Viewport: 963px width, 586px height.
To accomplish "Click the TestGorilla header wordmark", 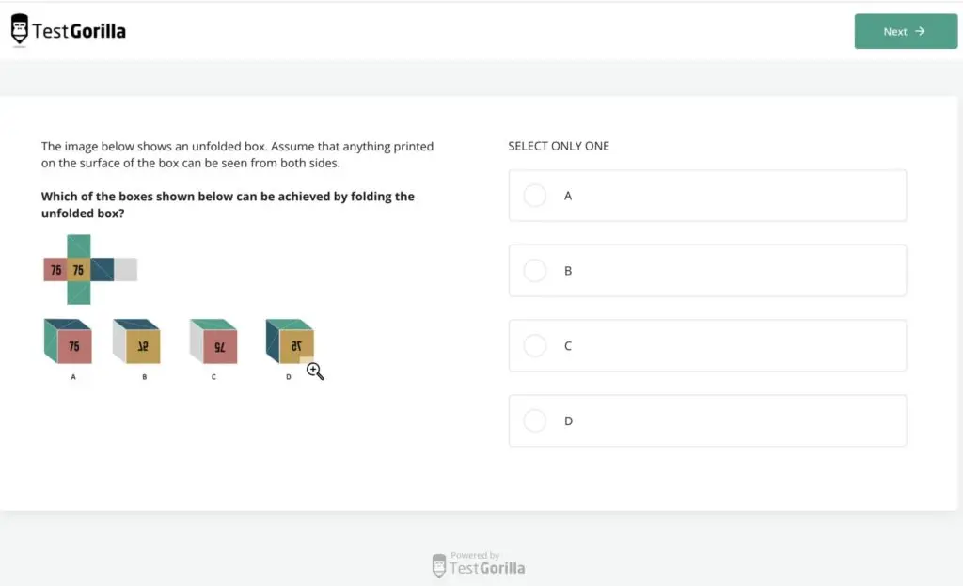I will pyautogui.click(x=79, y=31).
